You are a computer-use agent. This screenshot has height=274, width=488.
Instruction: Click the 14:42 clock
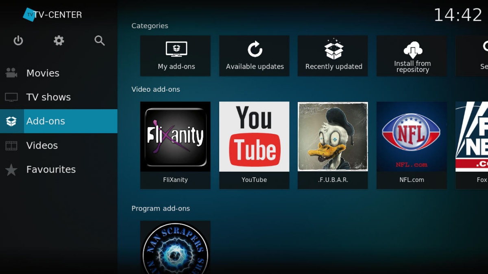458,15
